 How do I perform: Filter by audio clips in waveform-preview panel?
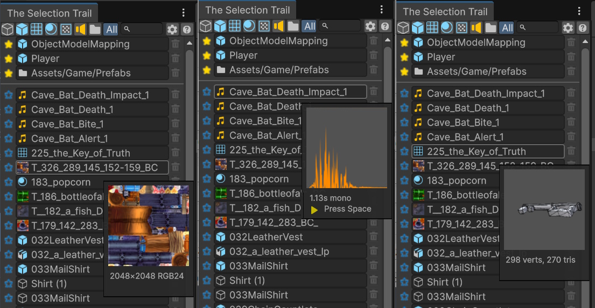point(278,26)
